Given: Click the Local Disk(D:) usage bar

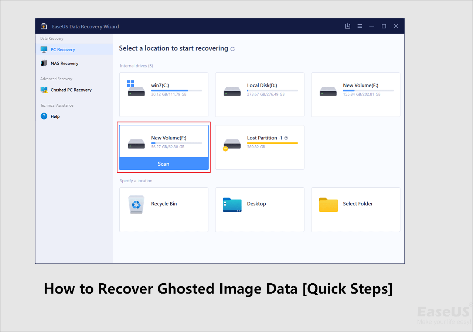Looking at the screenshot, I should click(x=272, y=90).
